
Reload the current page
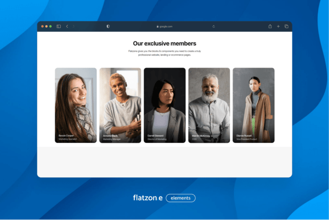coord(214,26)
